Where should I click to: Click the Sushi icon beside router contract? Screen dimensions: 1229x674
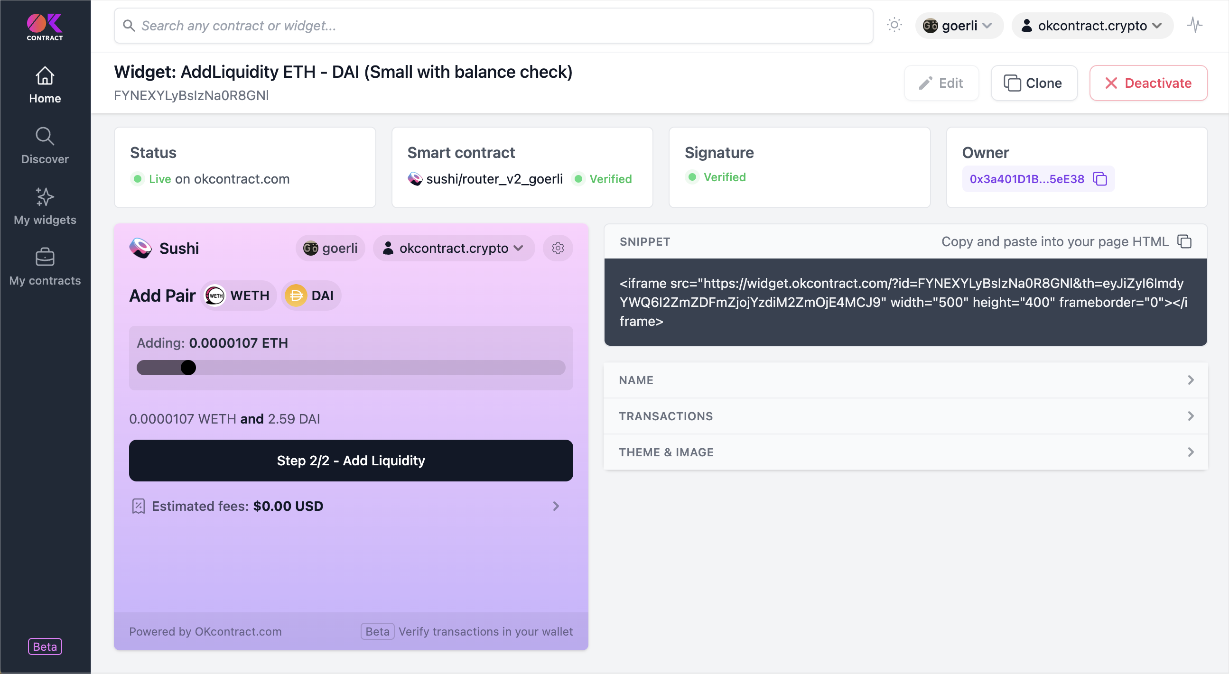tap(415, 179)
